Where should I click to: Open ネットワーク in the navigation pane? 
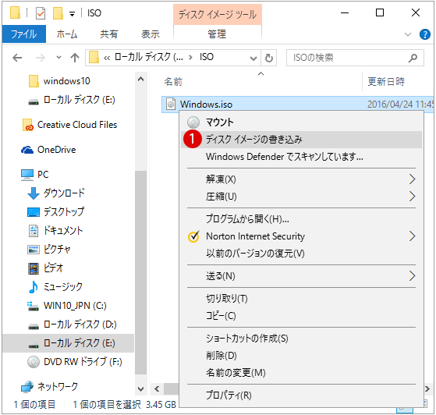point(49,387)
